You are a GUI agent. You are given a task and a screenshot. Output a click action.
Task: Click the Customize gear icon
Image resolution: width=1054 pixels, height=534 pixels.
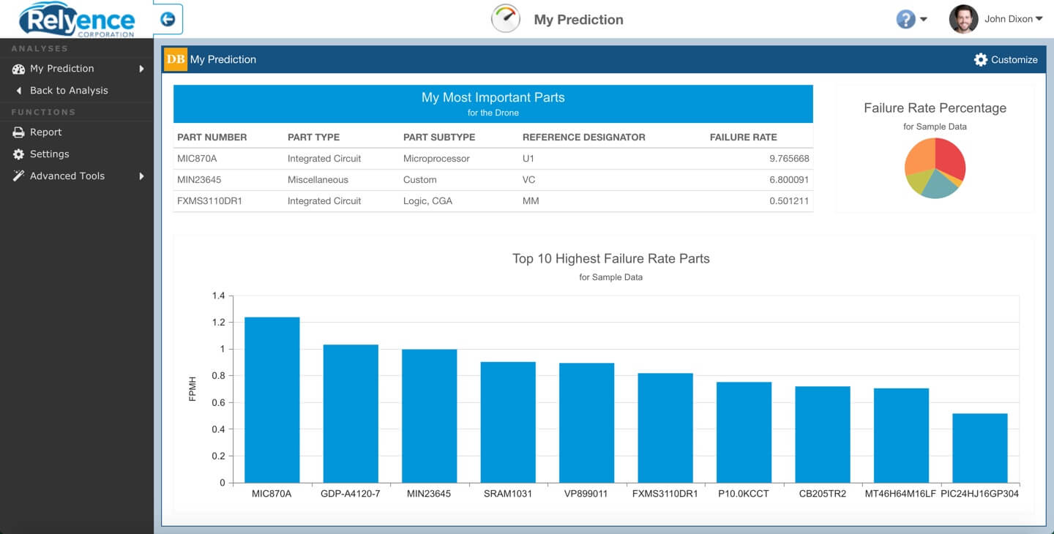[981, 60]
